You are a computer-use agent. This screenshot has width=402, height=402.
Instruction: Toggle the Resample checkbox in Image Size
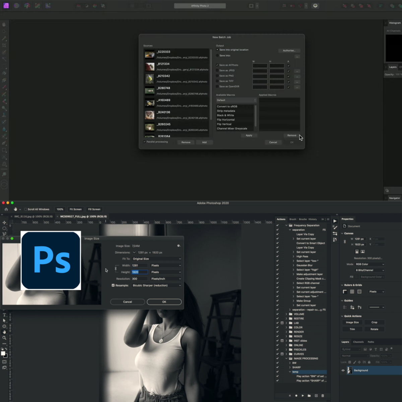(x=113, y=285)
